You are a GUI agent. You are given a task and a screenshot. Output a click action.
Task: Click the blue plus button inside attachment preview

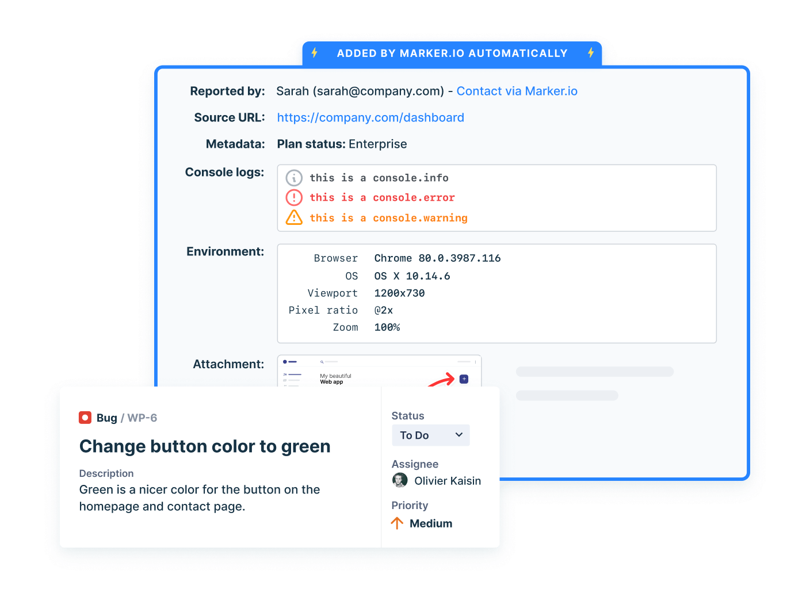[x=464, y=379]
